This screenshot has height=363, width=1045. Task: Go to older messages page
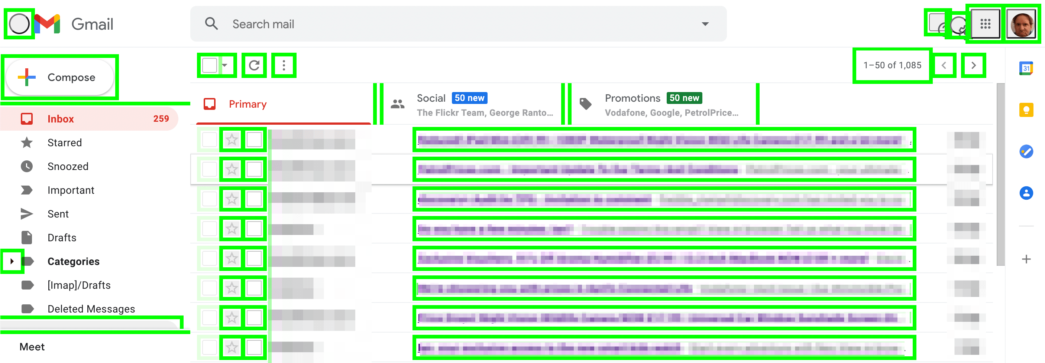pos(973,65)
